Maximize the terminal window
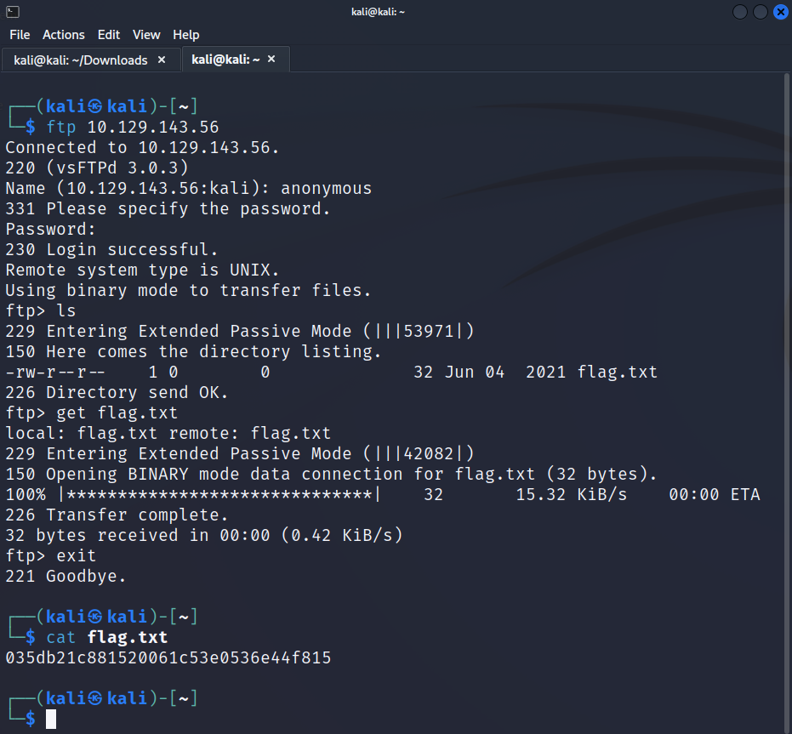Image resolution: width=792 pixels, height=734 pixels. coord(761,12)
